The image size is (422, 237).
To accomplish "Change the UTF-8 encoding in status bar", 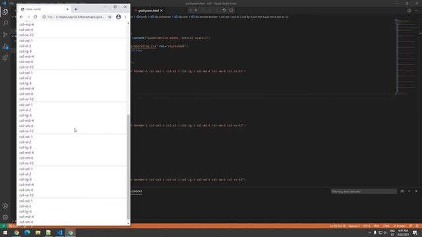I will (x=367, y=226).
